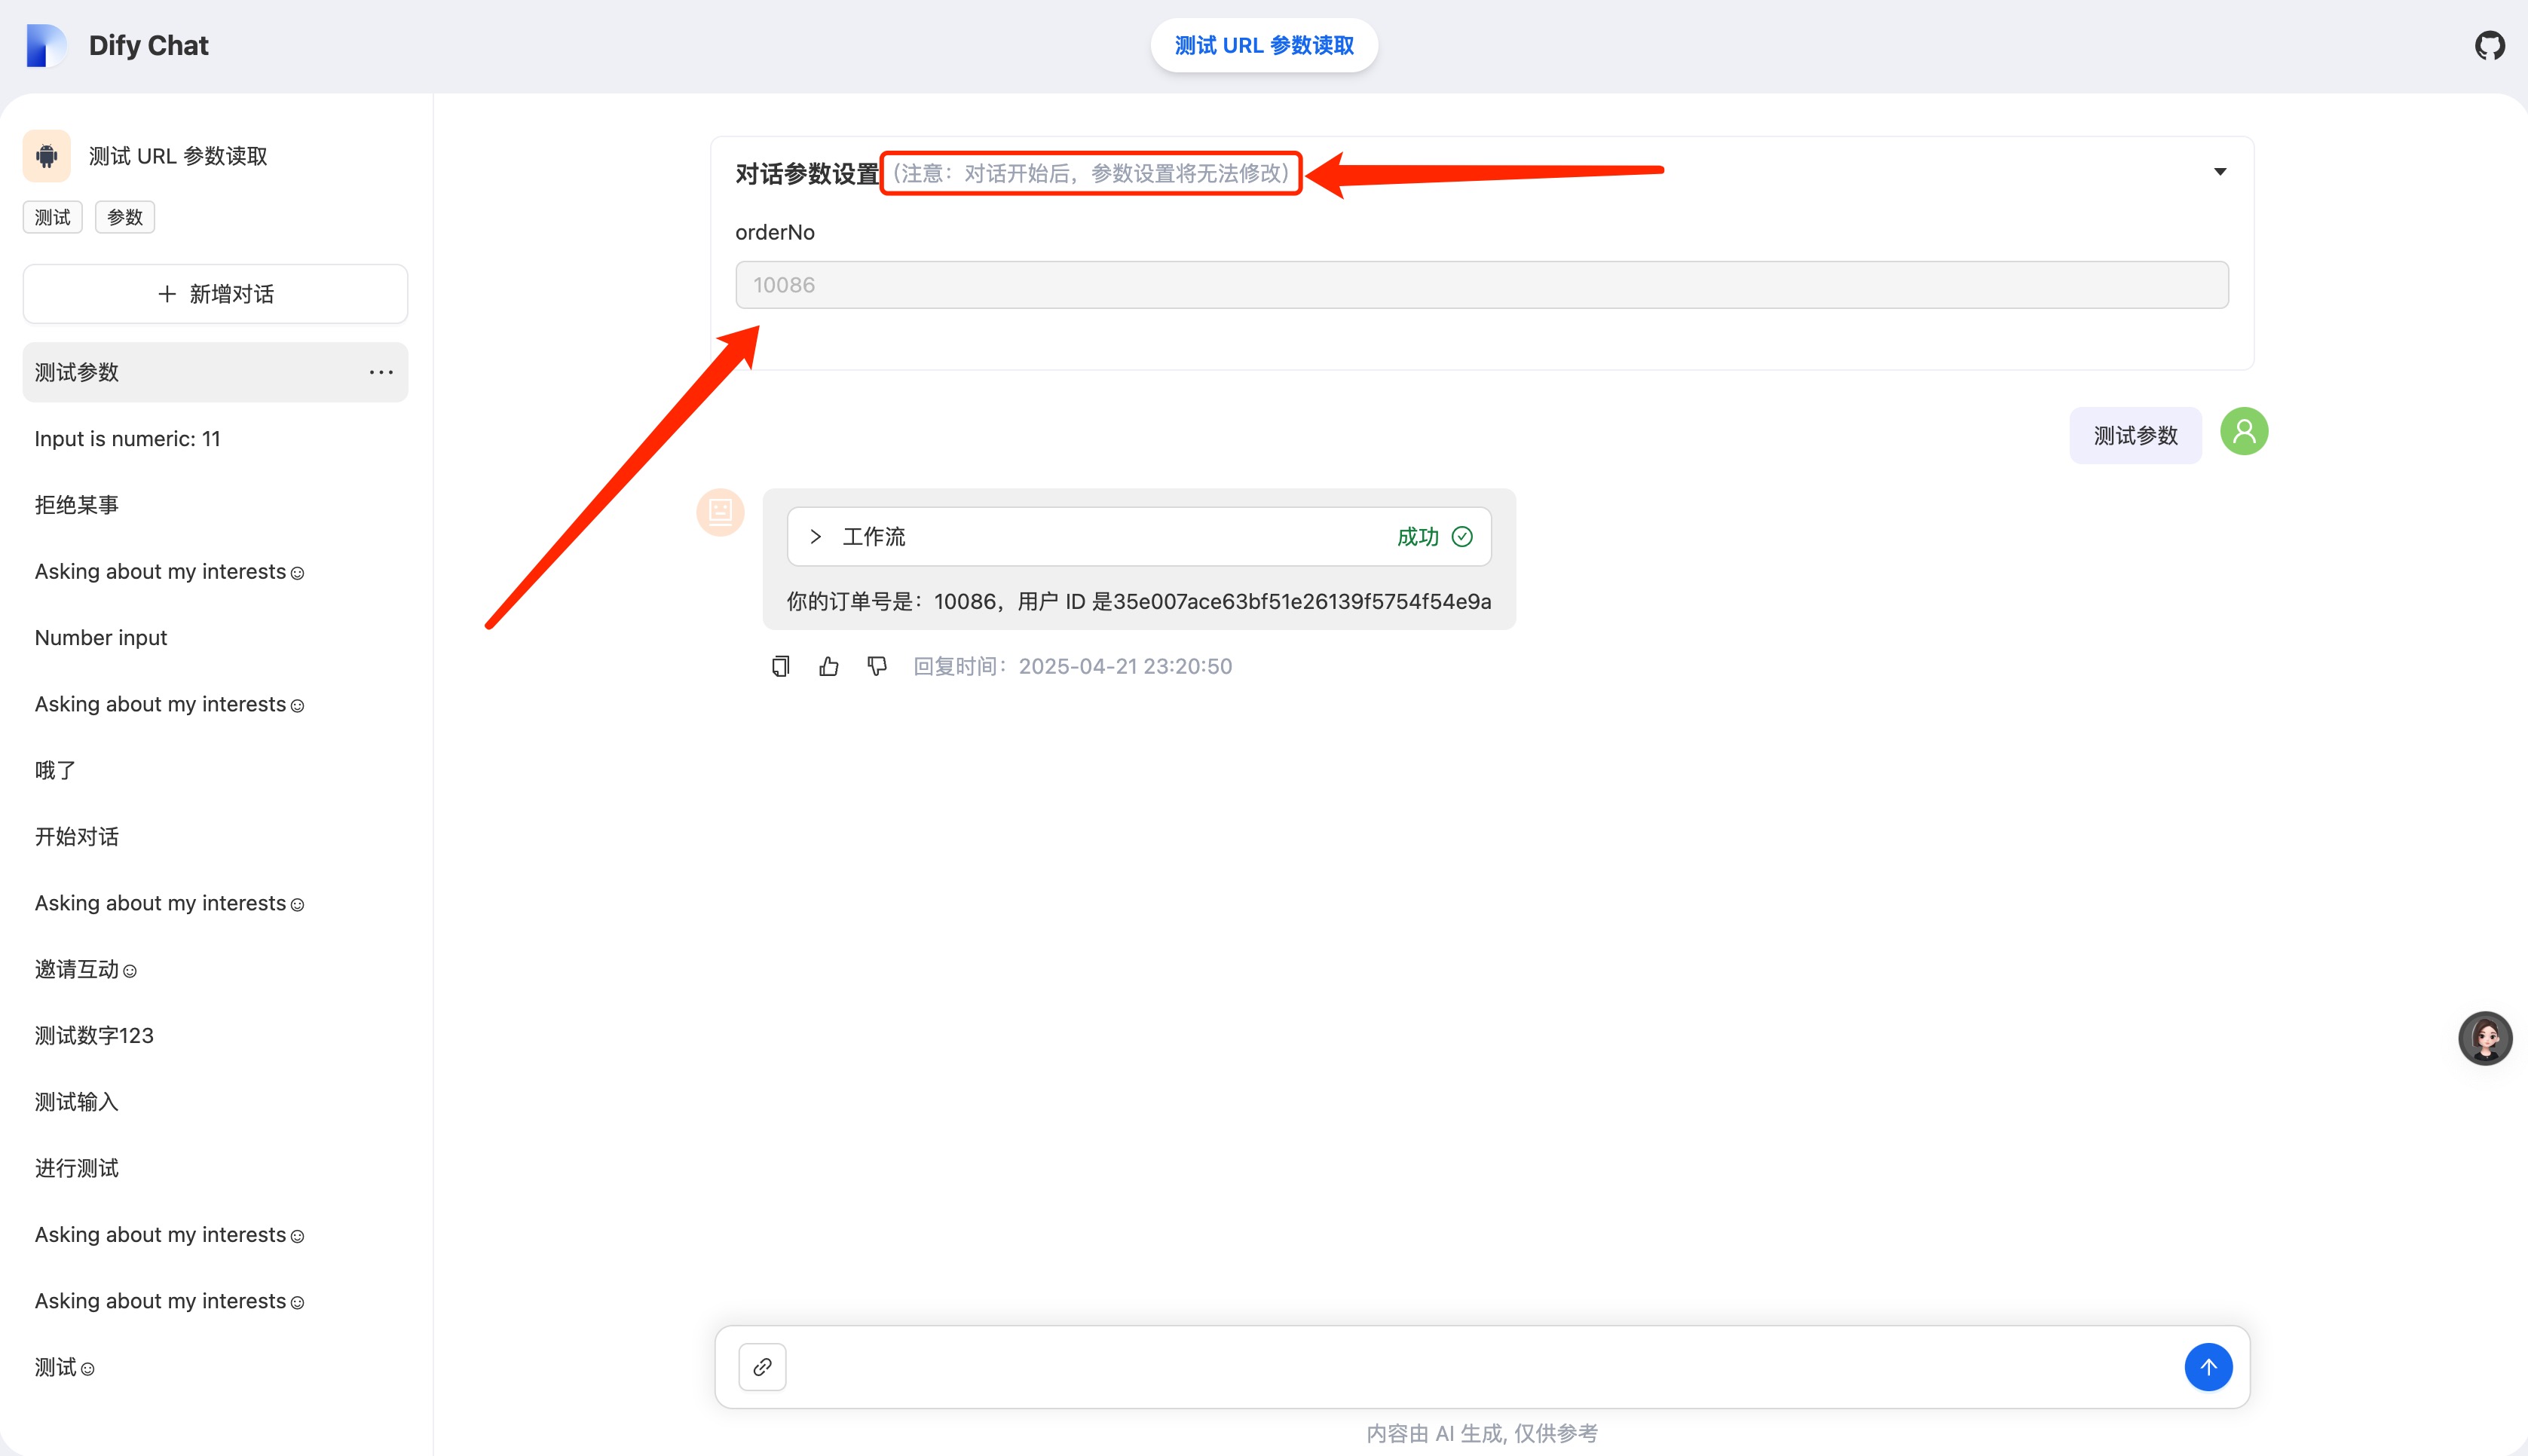Open the three-dot menu on 测试参数 conversation

(381, 372)
